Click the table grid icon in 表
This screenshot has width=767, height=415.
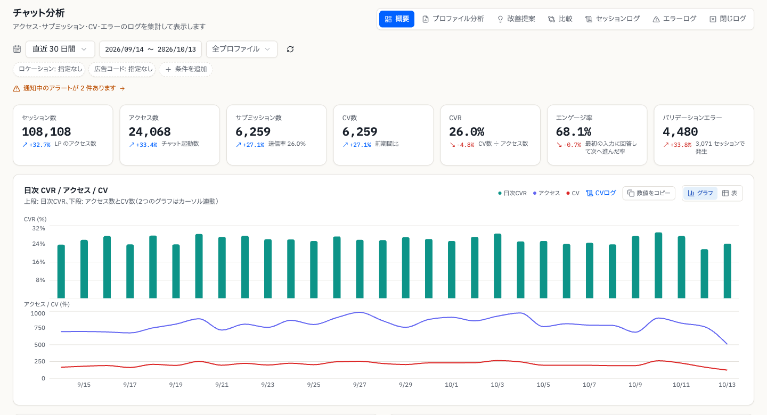pos(725,193)
